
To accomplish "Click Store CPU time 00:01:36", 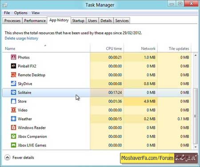I will (115, 101).
